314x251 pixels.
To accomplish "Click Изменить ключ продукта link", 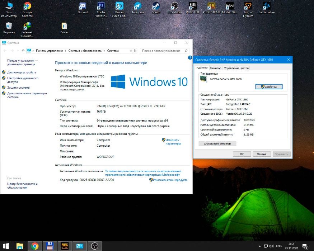I will pos(170,180).
